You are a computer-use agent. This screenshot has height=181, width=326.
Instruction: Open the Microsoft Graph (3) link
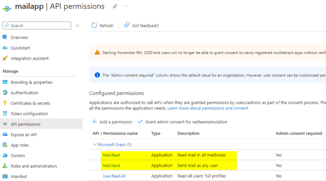114,144
